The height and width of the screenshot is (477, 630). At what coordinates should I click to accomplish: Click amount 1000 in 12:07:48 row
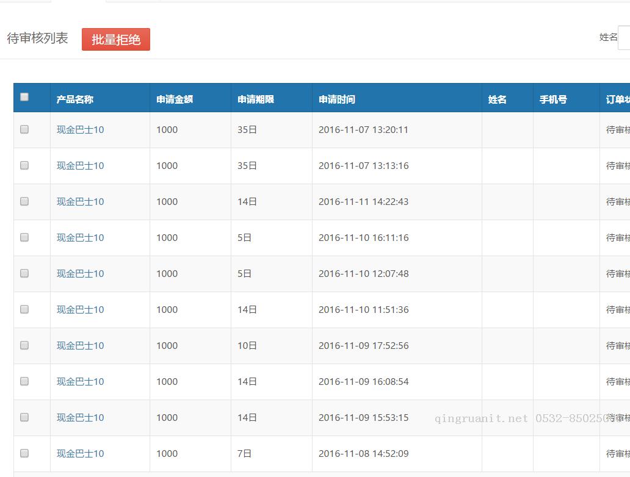coord(167,274)
